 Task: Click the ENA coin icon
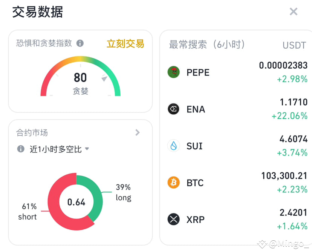tap(173, 109)
